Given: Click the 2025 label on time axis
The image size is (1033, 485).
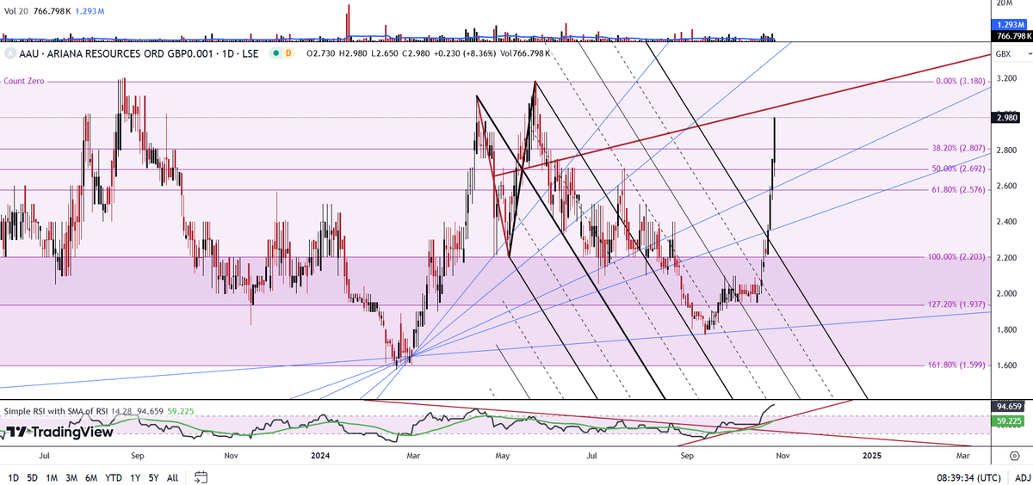Looking at the screenshot, I should click(x=872, y=454).
